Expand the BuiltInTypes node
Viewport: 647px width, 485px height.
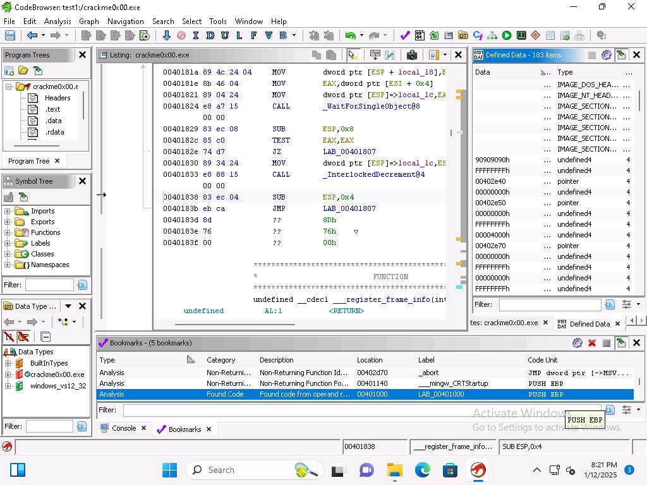(8, 363)
